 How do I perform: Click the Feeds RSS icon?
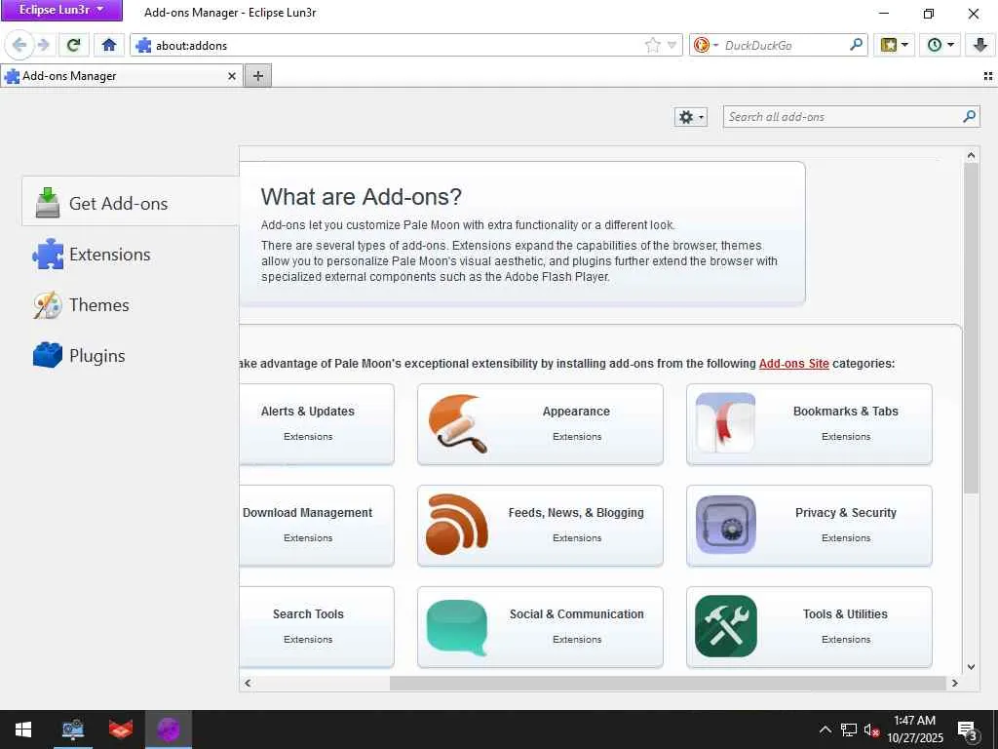point(457,525)
